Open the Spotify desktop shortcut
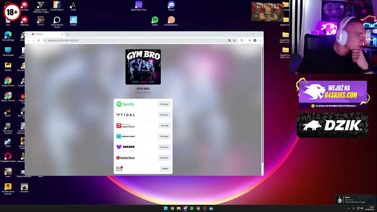 coord(155,21)
